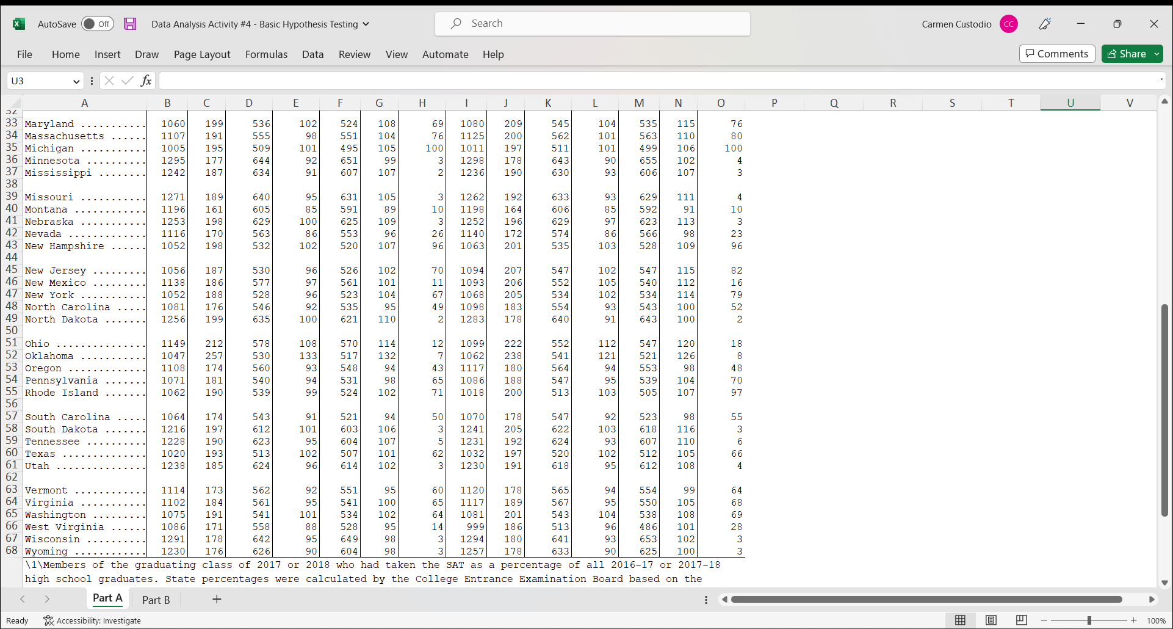This screenshot has height=629, width=1173.
Task: Click the Insert Function fx icon
Action: point(146,80)
